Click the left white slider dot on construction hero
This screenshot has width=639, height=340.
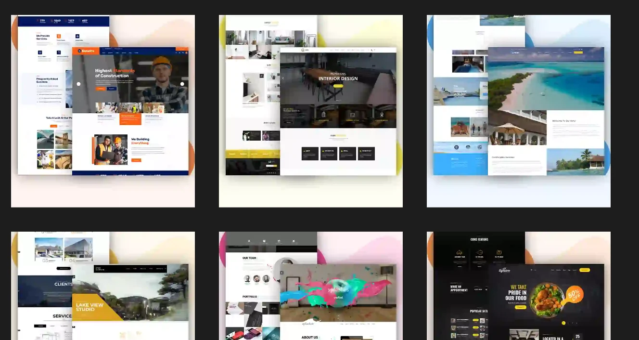point(79,84)
